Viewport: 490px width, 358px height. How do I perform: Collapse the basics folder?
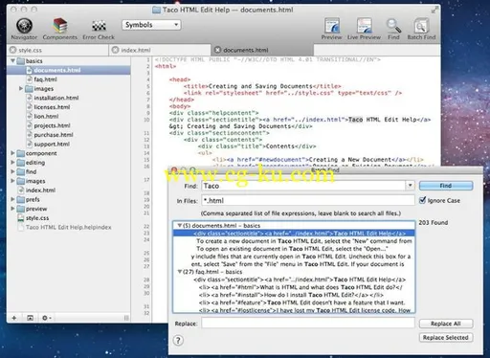(12, 60)
